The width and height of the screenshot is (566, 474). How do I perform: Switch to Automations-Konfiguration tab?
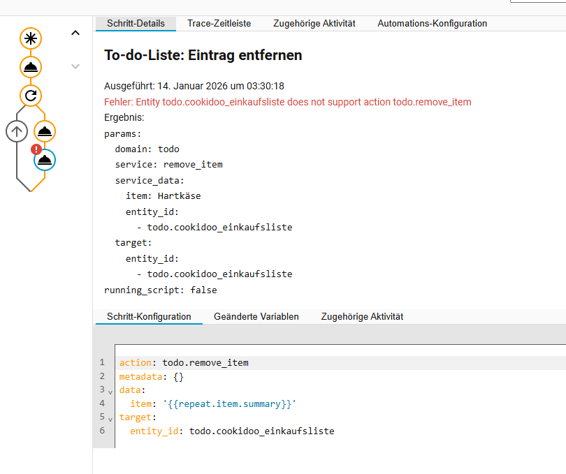(x=432, y=23)
